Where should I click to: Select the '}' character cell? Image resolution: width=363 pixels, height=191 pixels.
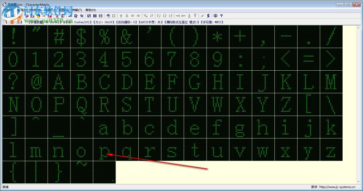(x=59, y=173)
